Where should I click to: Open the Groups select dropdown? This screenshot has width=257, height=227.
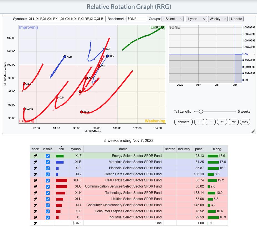pos(172,19)
